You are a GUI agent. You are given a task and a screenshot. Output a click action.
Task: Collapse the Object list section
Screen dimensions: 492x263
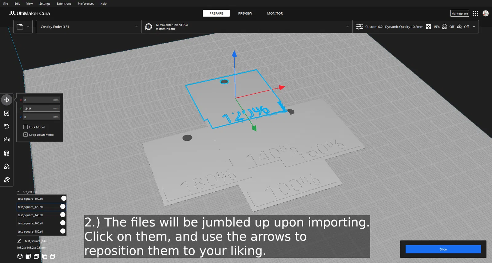coord(18,191)
